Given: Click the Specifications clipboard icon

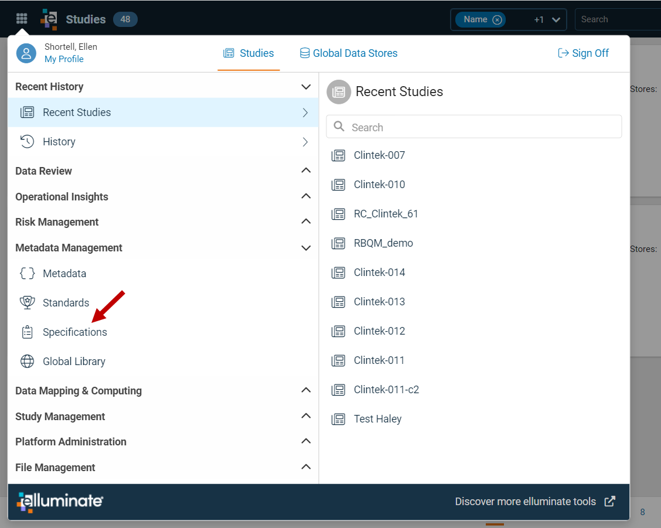Looking at the screenshot, I should (x=28, y=332).
